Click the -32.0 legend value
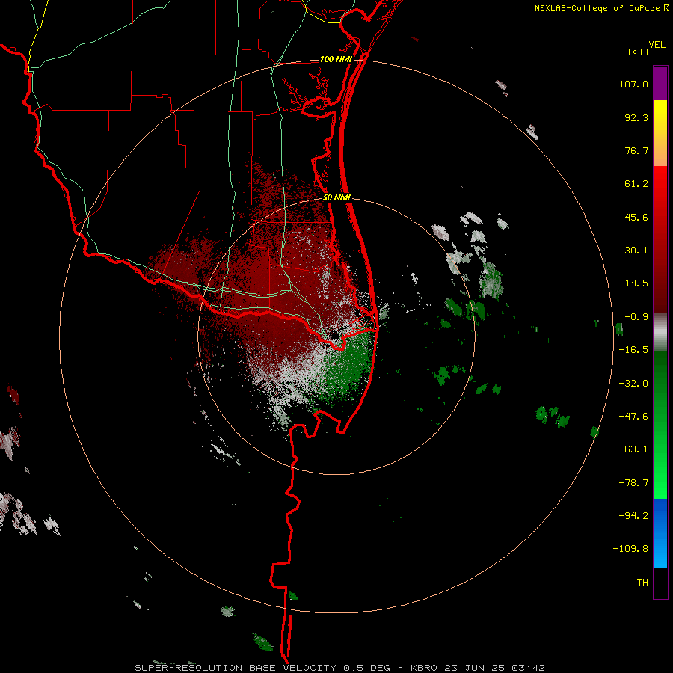 pos(633,384)
